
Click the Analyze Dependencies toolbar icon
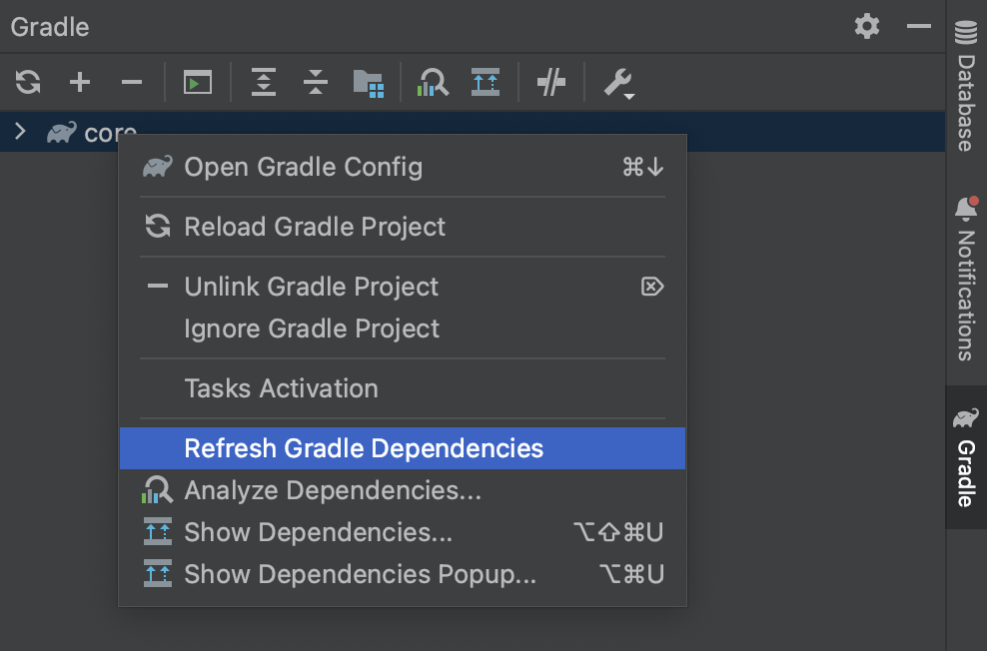[x=433, y=82]
